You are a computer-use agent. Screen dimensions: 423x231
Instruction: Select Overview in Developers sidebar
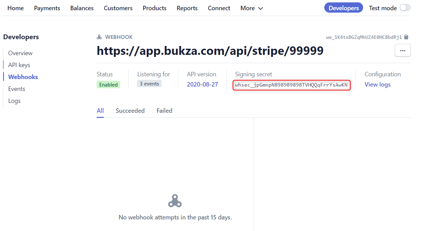click(x=20, y=53)
